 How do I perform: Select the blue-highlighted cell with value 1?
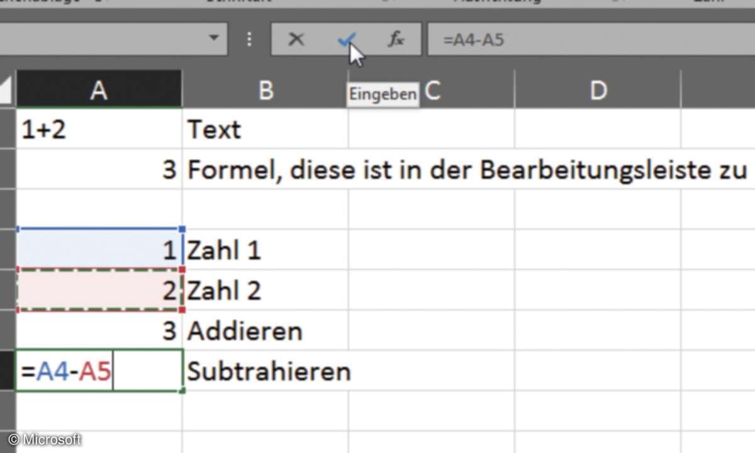coord(99,250)
